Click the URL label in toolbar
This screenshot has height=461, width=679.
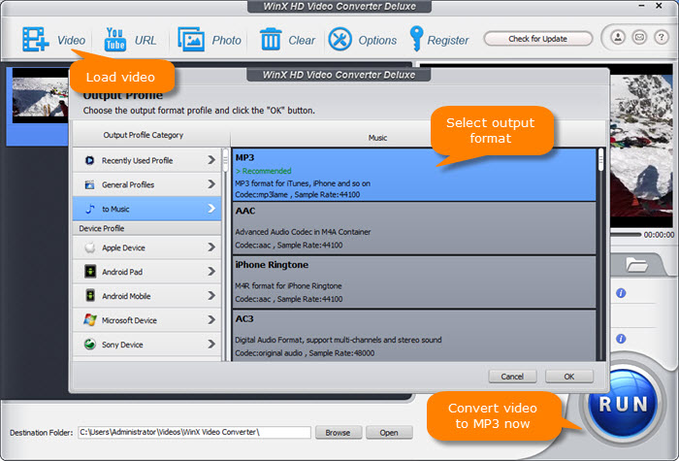(x=145, y=41)
